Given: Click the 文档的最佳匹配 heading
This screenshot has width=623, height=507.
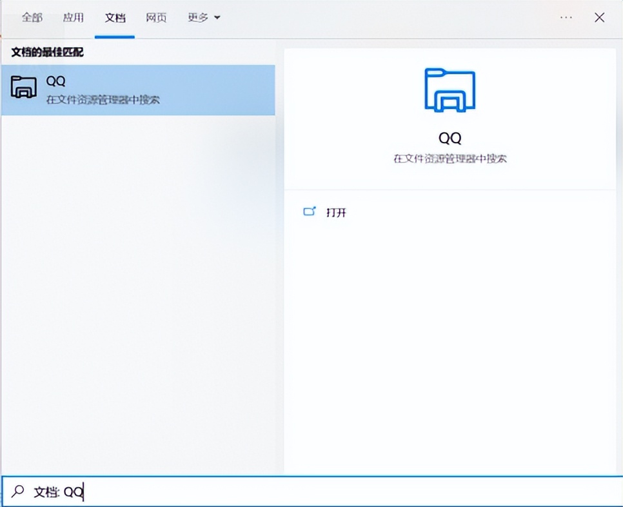Looking at the screenshot, I should (x=47, y=52).
